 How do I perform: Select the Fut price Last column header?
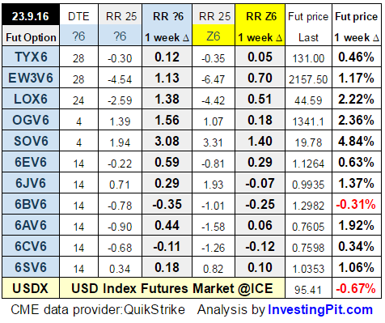pyautogui.click(x=308, y=25)
